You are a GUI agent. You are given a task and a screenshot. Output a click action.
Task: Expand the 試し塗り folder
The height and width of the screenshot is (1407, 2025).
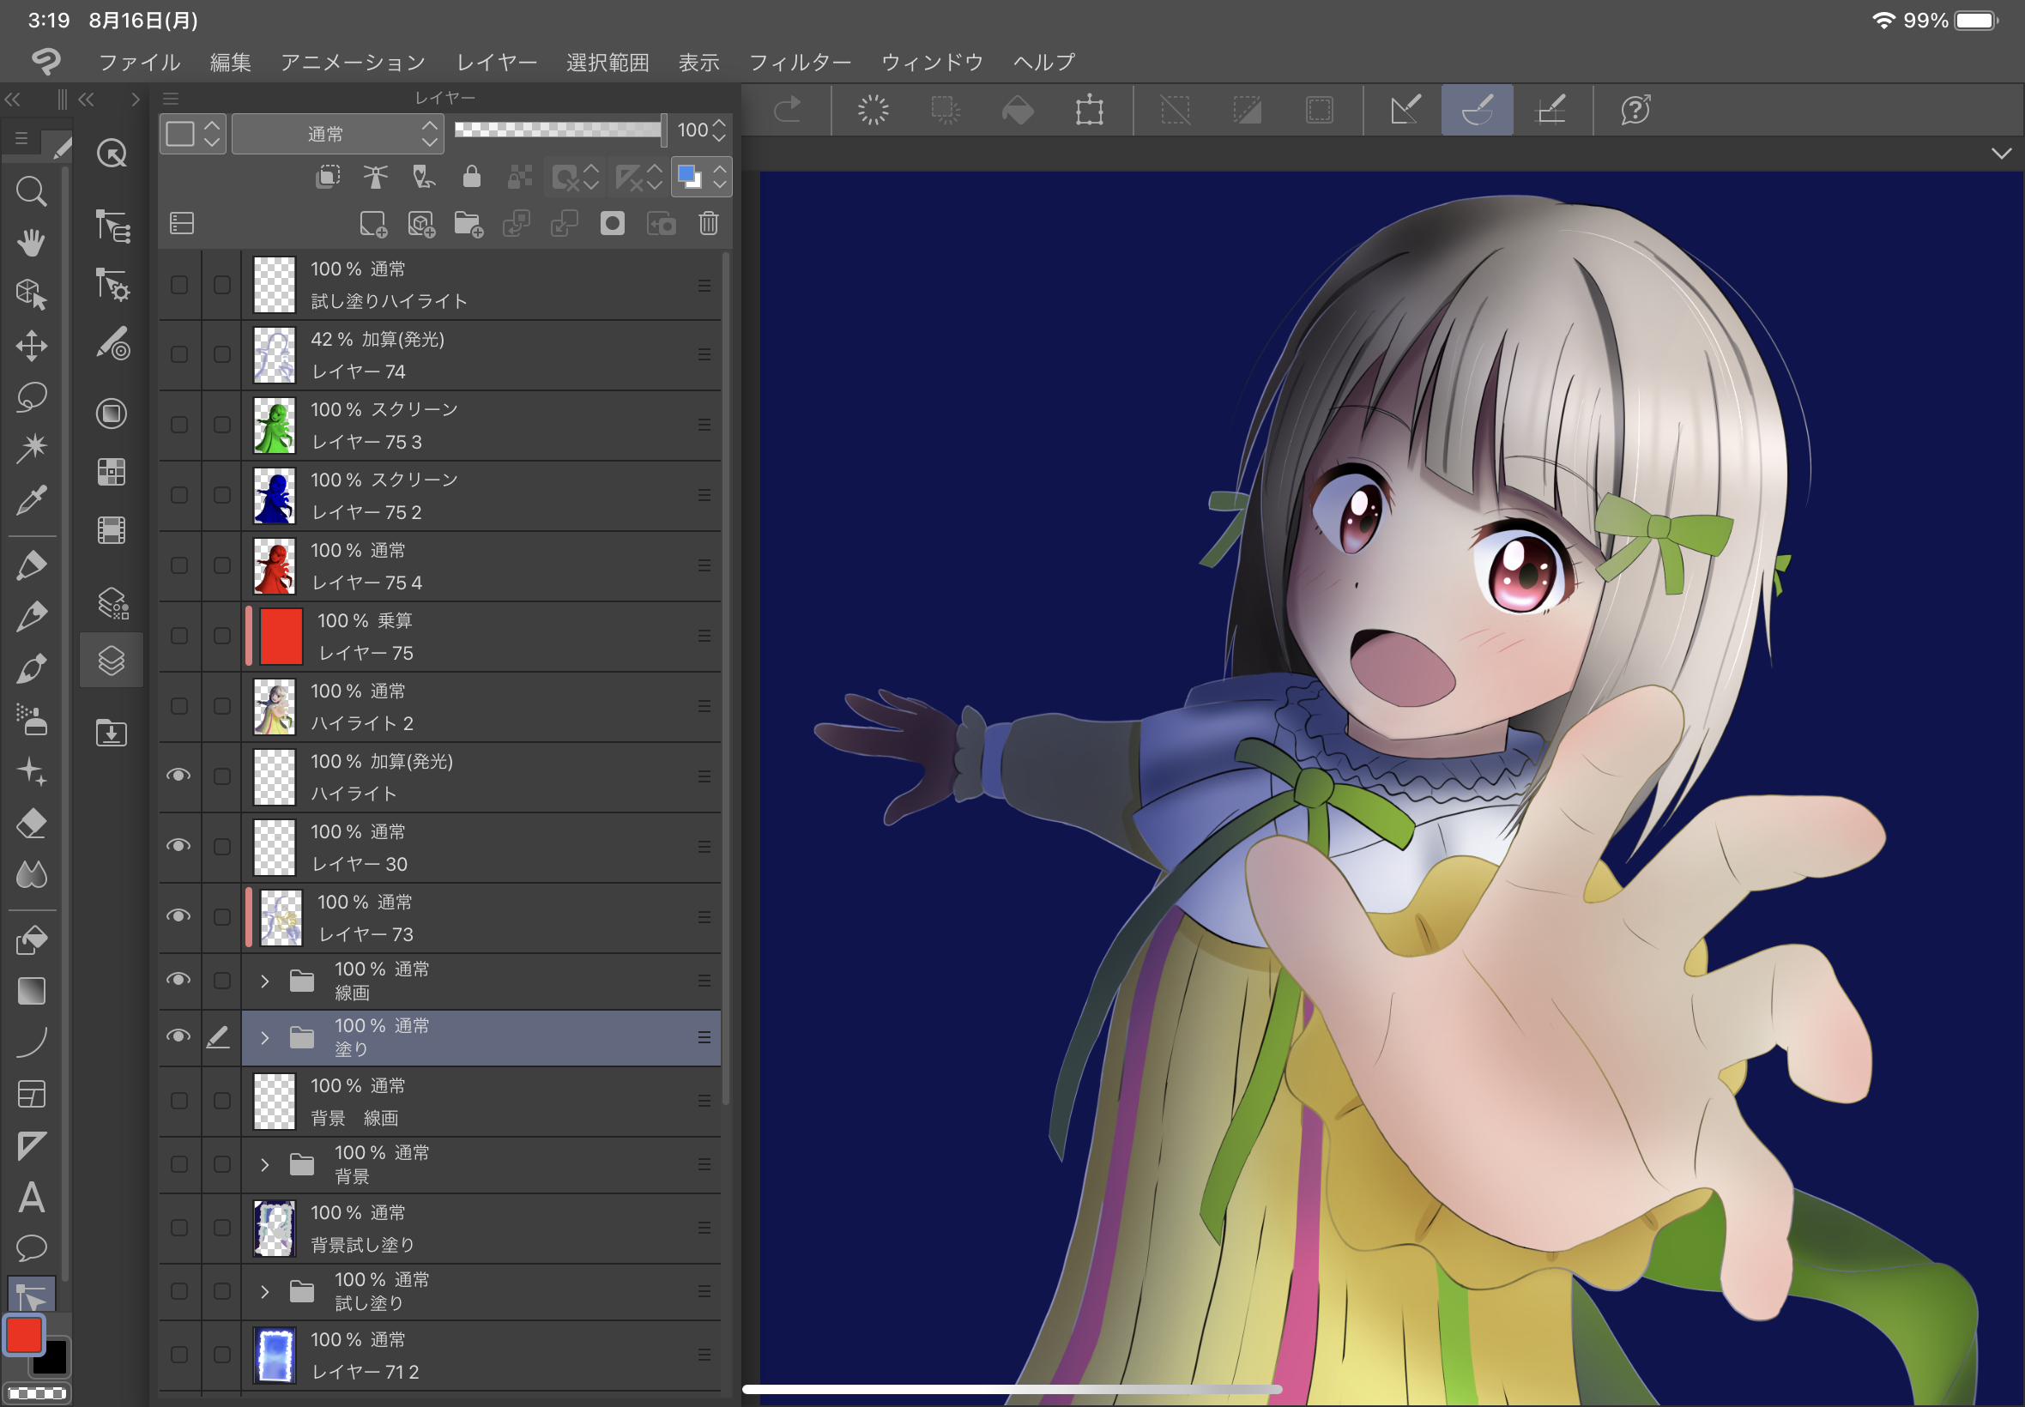click(264, 1291)
